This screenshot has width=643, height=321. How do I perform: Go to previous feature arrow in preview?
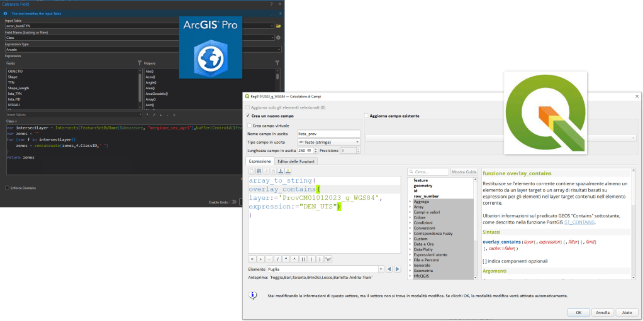click(389, 269)
